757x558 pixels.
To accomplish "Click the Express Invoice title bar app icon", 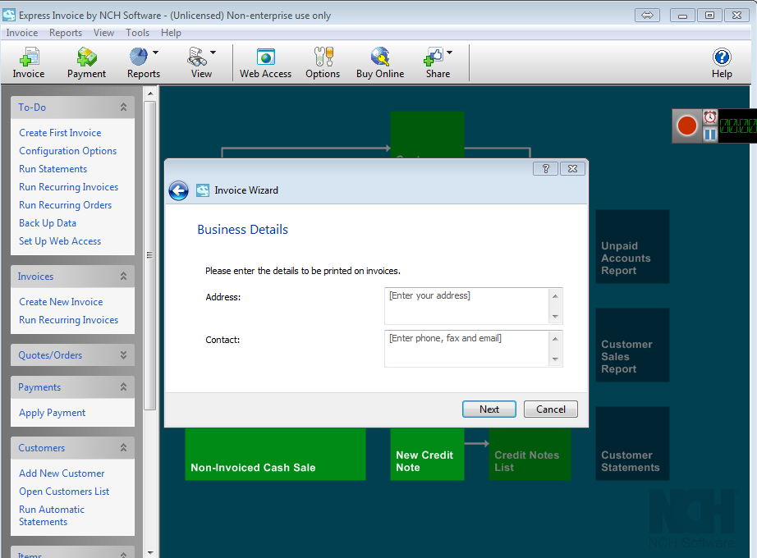I will click(9, 15).
